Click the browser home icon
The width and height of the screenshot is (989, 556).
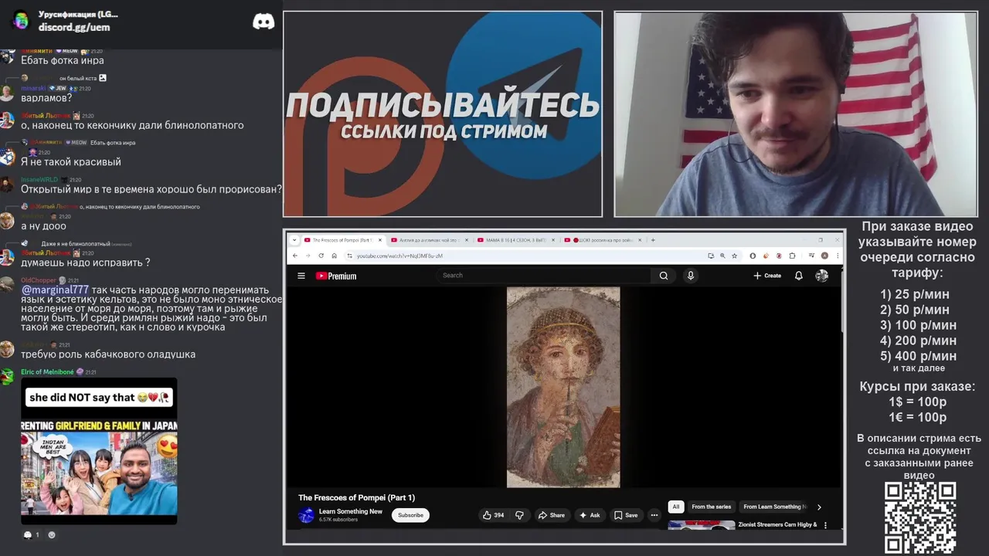(x=334, y=256)
